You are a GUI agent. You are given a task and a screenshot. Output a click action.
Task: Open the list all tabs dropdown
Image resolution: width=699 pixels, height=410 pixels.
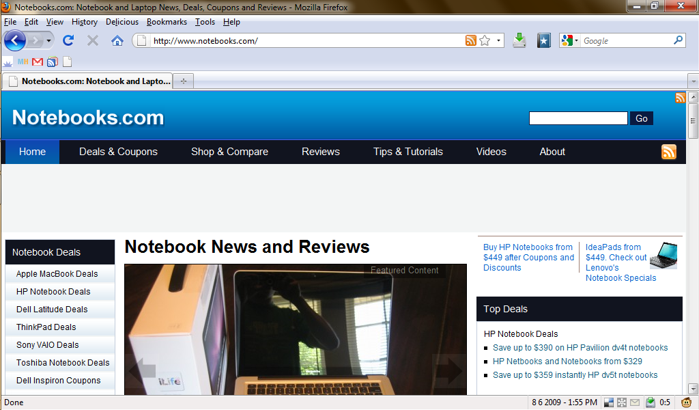693,81
